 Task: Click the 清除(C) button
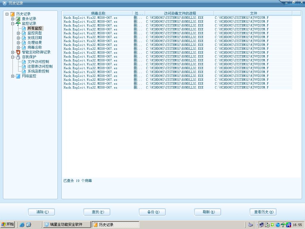(x=41, y=212)
